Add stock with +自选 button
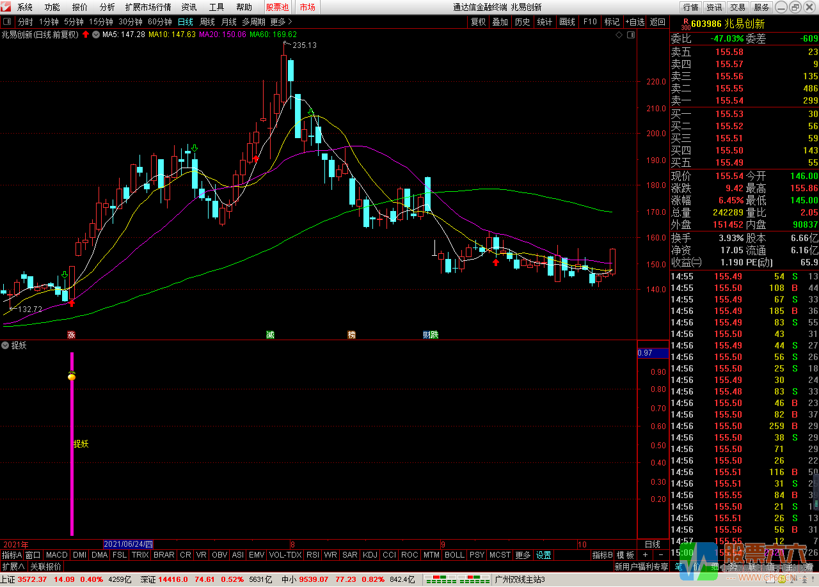 (x=635, y=22)
